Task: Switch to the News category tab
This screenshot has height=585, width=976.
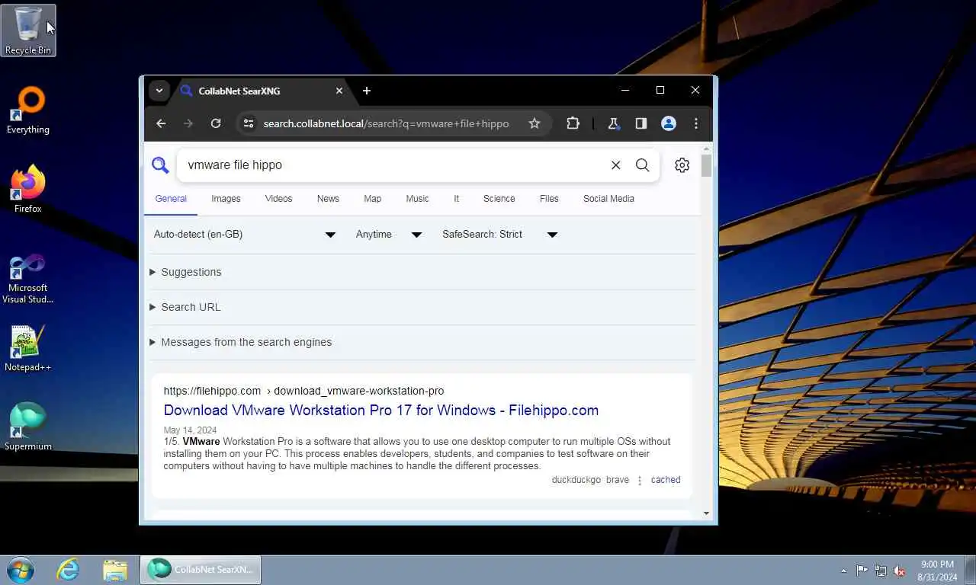Action: 328,199
